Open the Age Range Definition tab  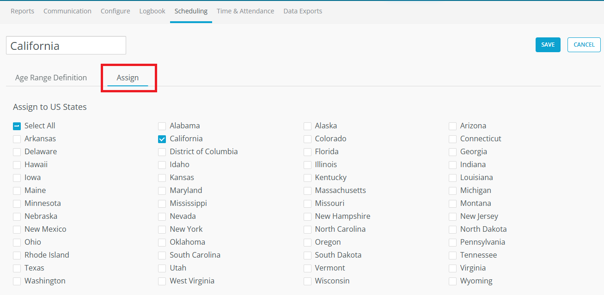pyautogui.click(x=51, y=78)
